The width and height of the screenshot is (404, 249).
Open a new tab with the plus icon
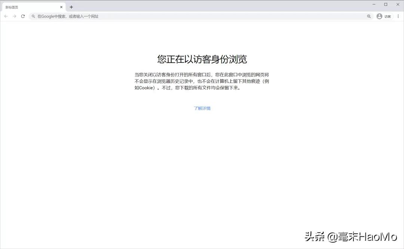coord(71,7)
